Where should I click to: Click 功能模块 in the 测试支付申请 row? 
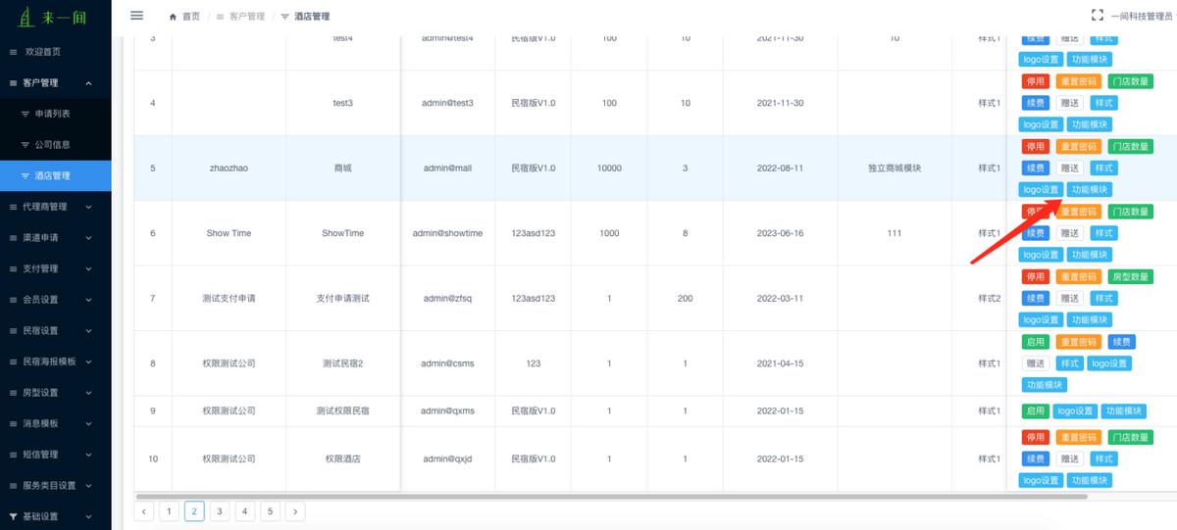pyautogui.click(x=1090, y=319)
